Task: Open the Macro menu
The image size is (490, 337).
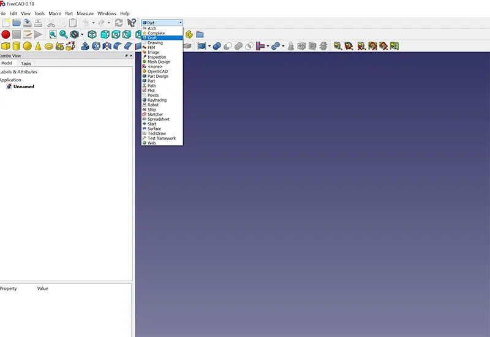Action: tap(55, 13)
